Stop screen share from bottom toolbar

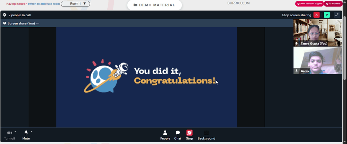[x=189, y=135]
